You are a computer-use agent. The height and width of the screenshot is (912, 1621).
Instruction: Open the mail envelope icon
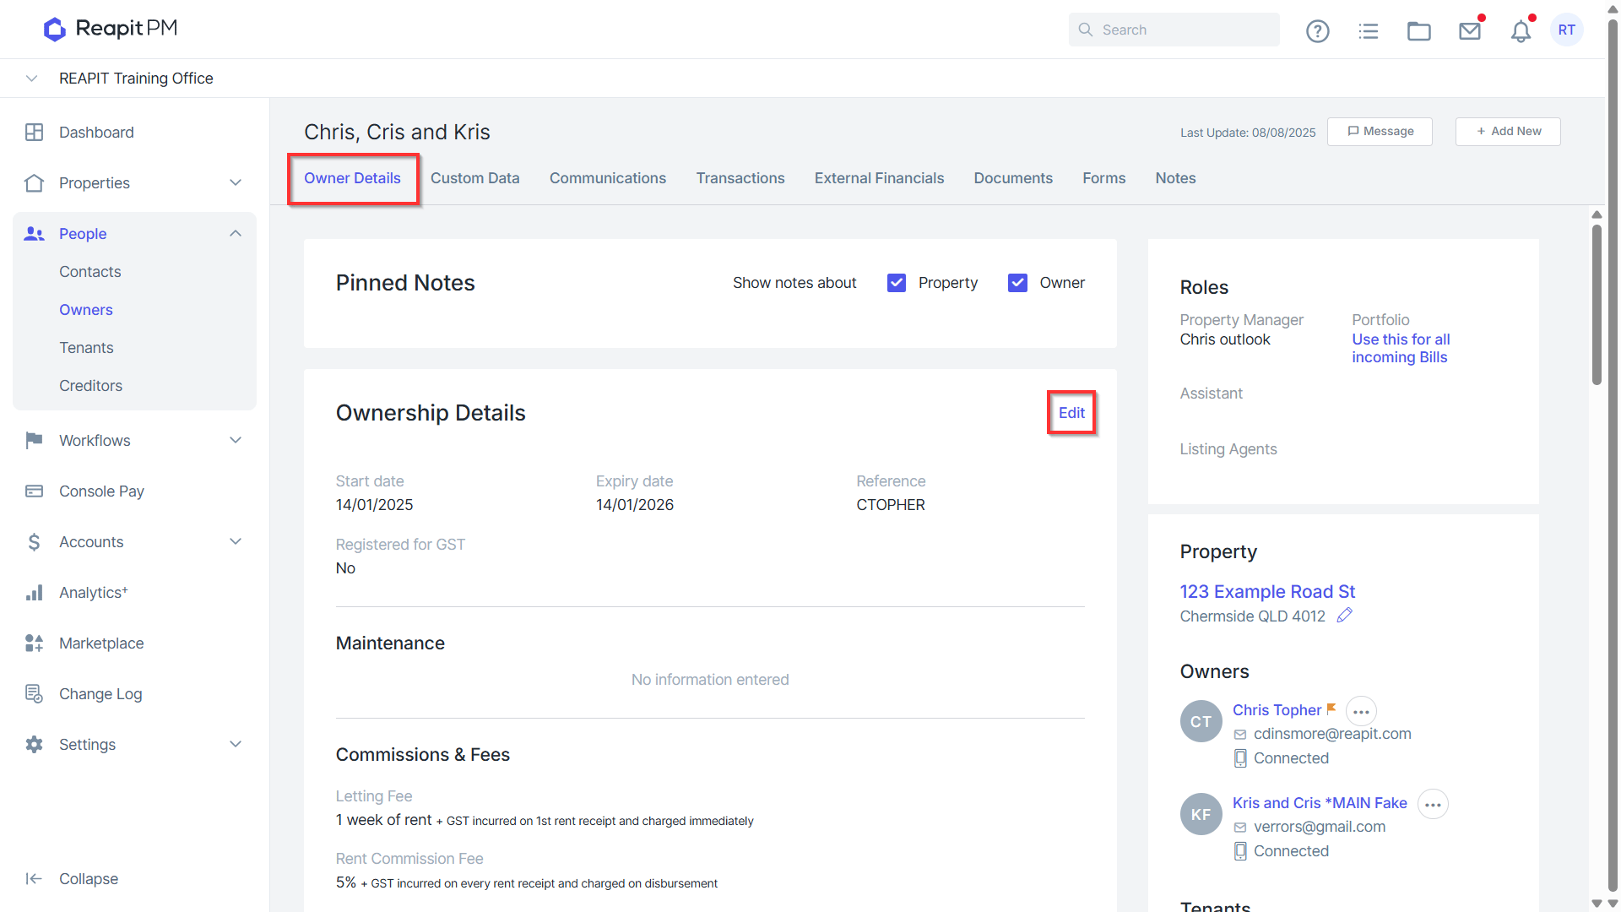pyautogui.click(x=1470, y=31)
